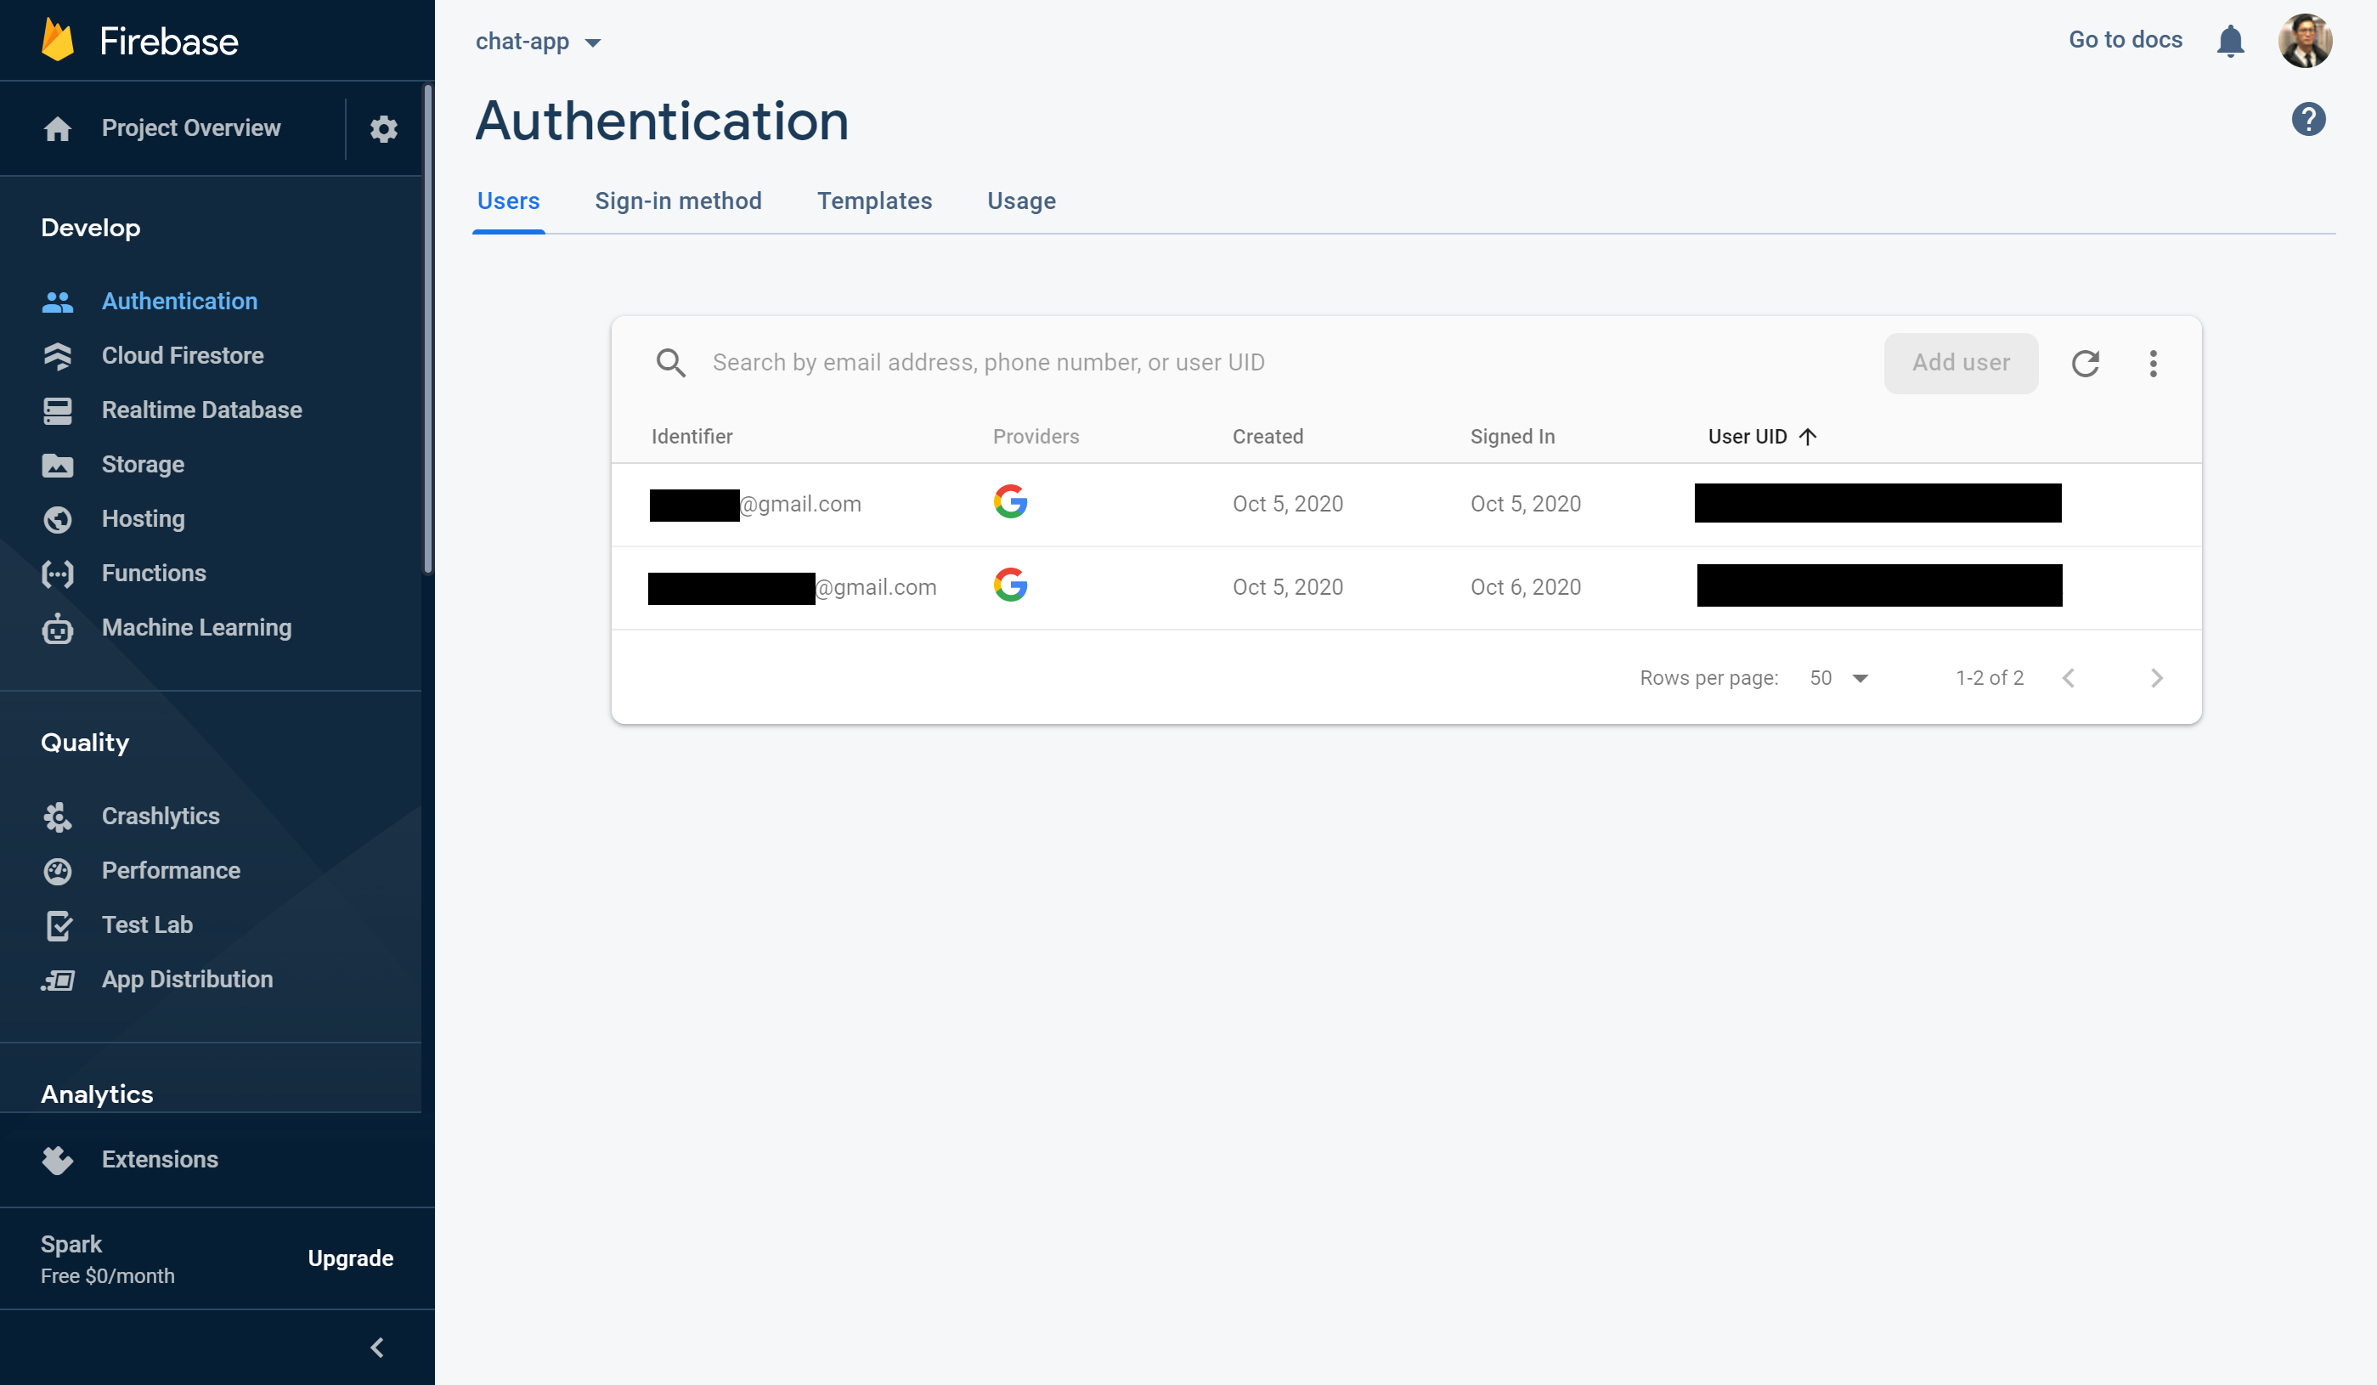This screenshot has width=2377, height=1385.
Task: Sort by User UID column arrow
Action: (1807, 437)
